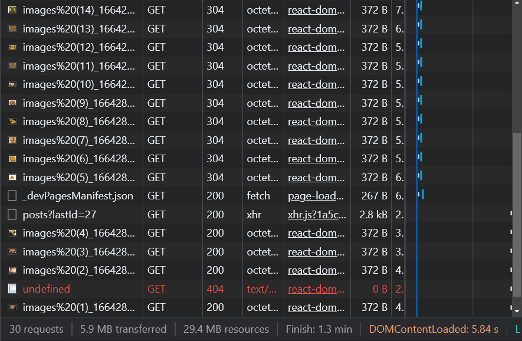Click the thumbnail icon for images%20(1)

pos(13,307)
